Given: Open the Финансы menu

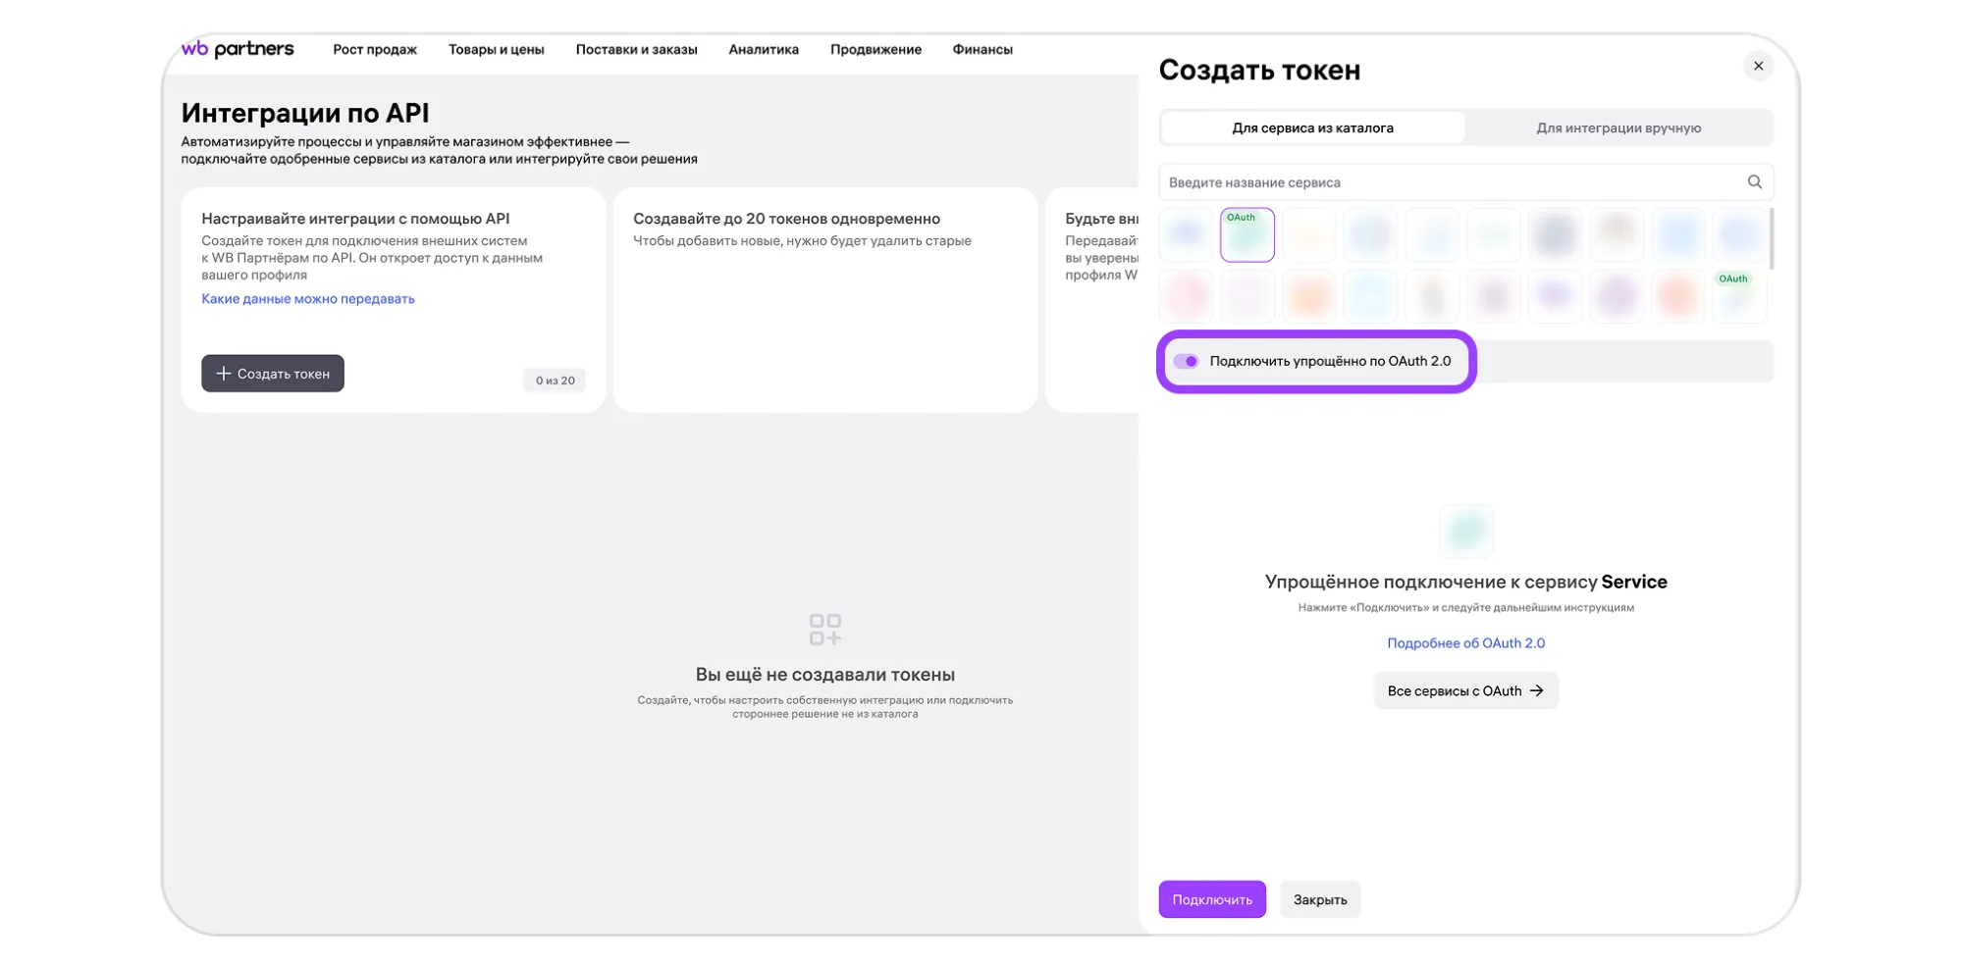Looking at the screenshot, I should pyautogui.click(x=981, y=50).
